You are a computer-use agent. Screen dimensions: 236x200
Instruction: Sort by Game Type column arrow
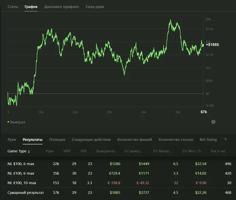pyautogui.click(x=29, y=151)
